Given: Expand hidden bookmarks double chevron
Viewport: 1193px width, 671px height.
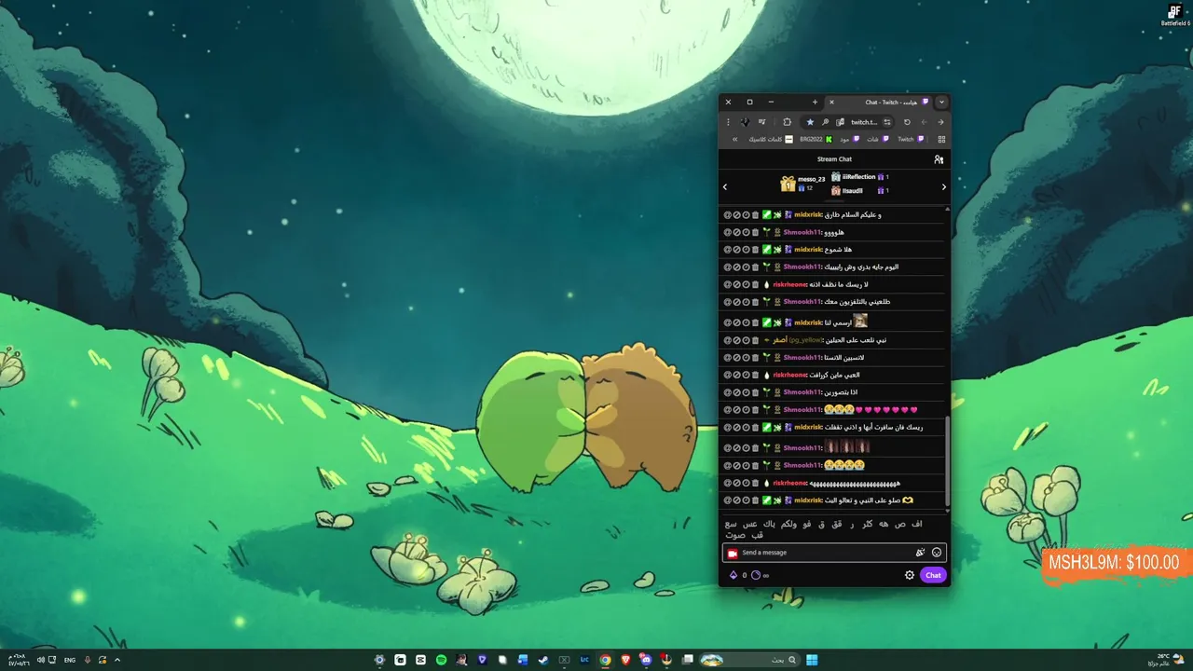Looking at the screenshot, I should [x=734, y=139].
